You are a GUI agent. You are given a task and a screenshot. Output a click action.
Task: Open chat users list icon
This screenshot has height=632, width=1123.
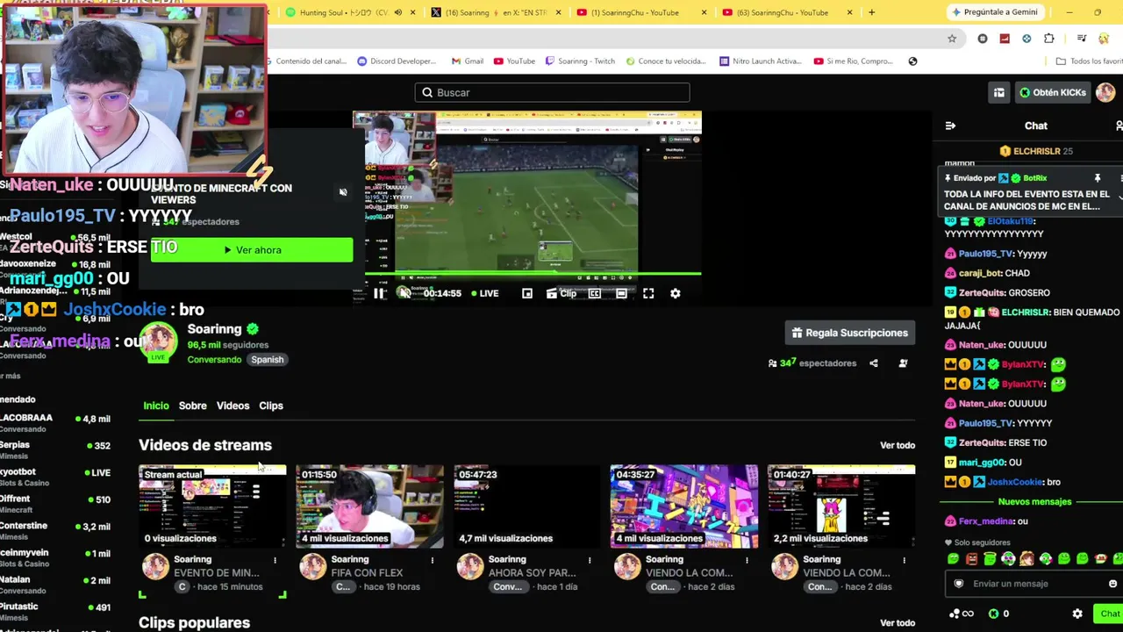[x=1119, y=126]
